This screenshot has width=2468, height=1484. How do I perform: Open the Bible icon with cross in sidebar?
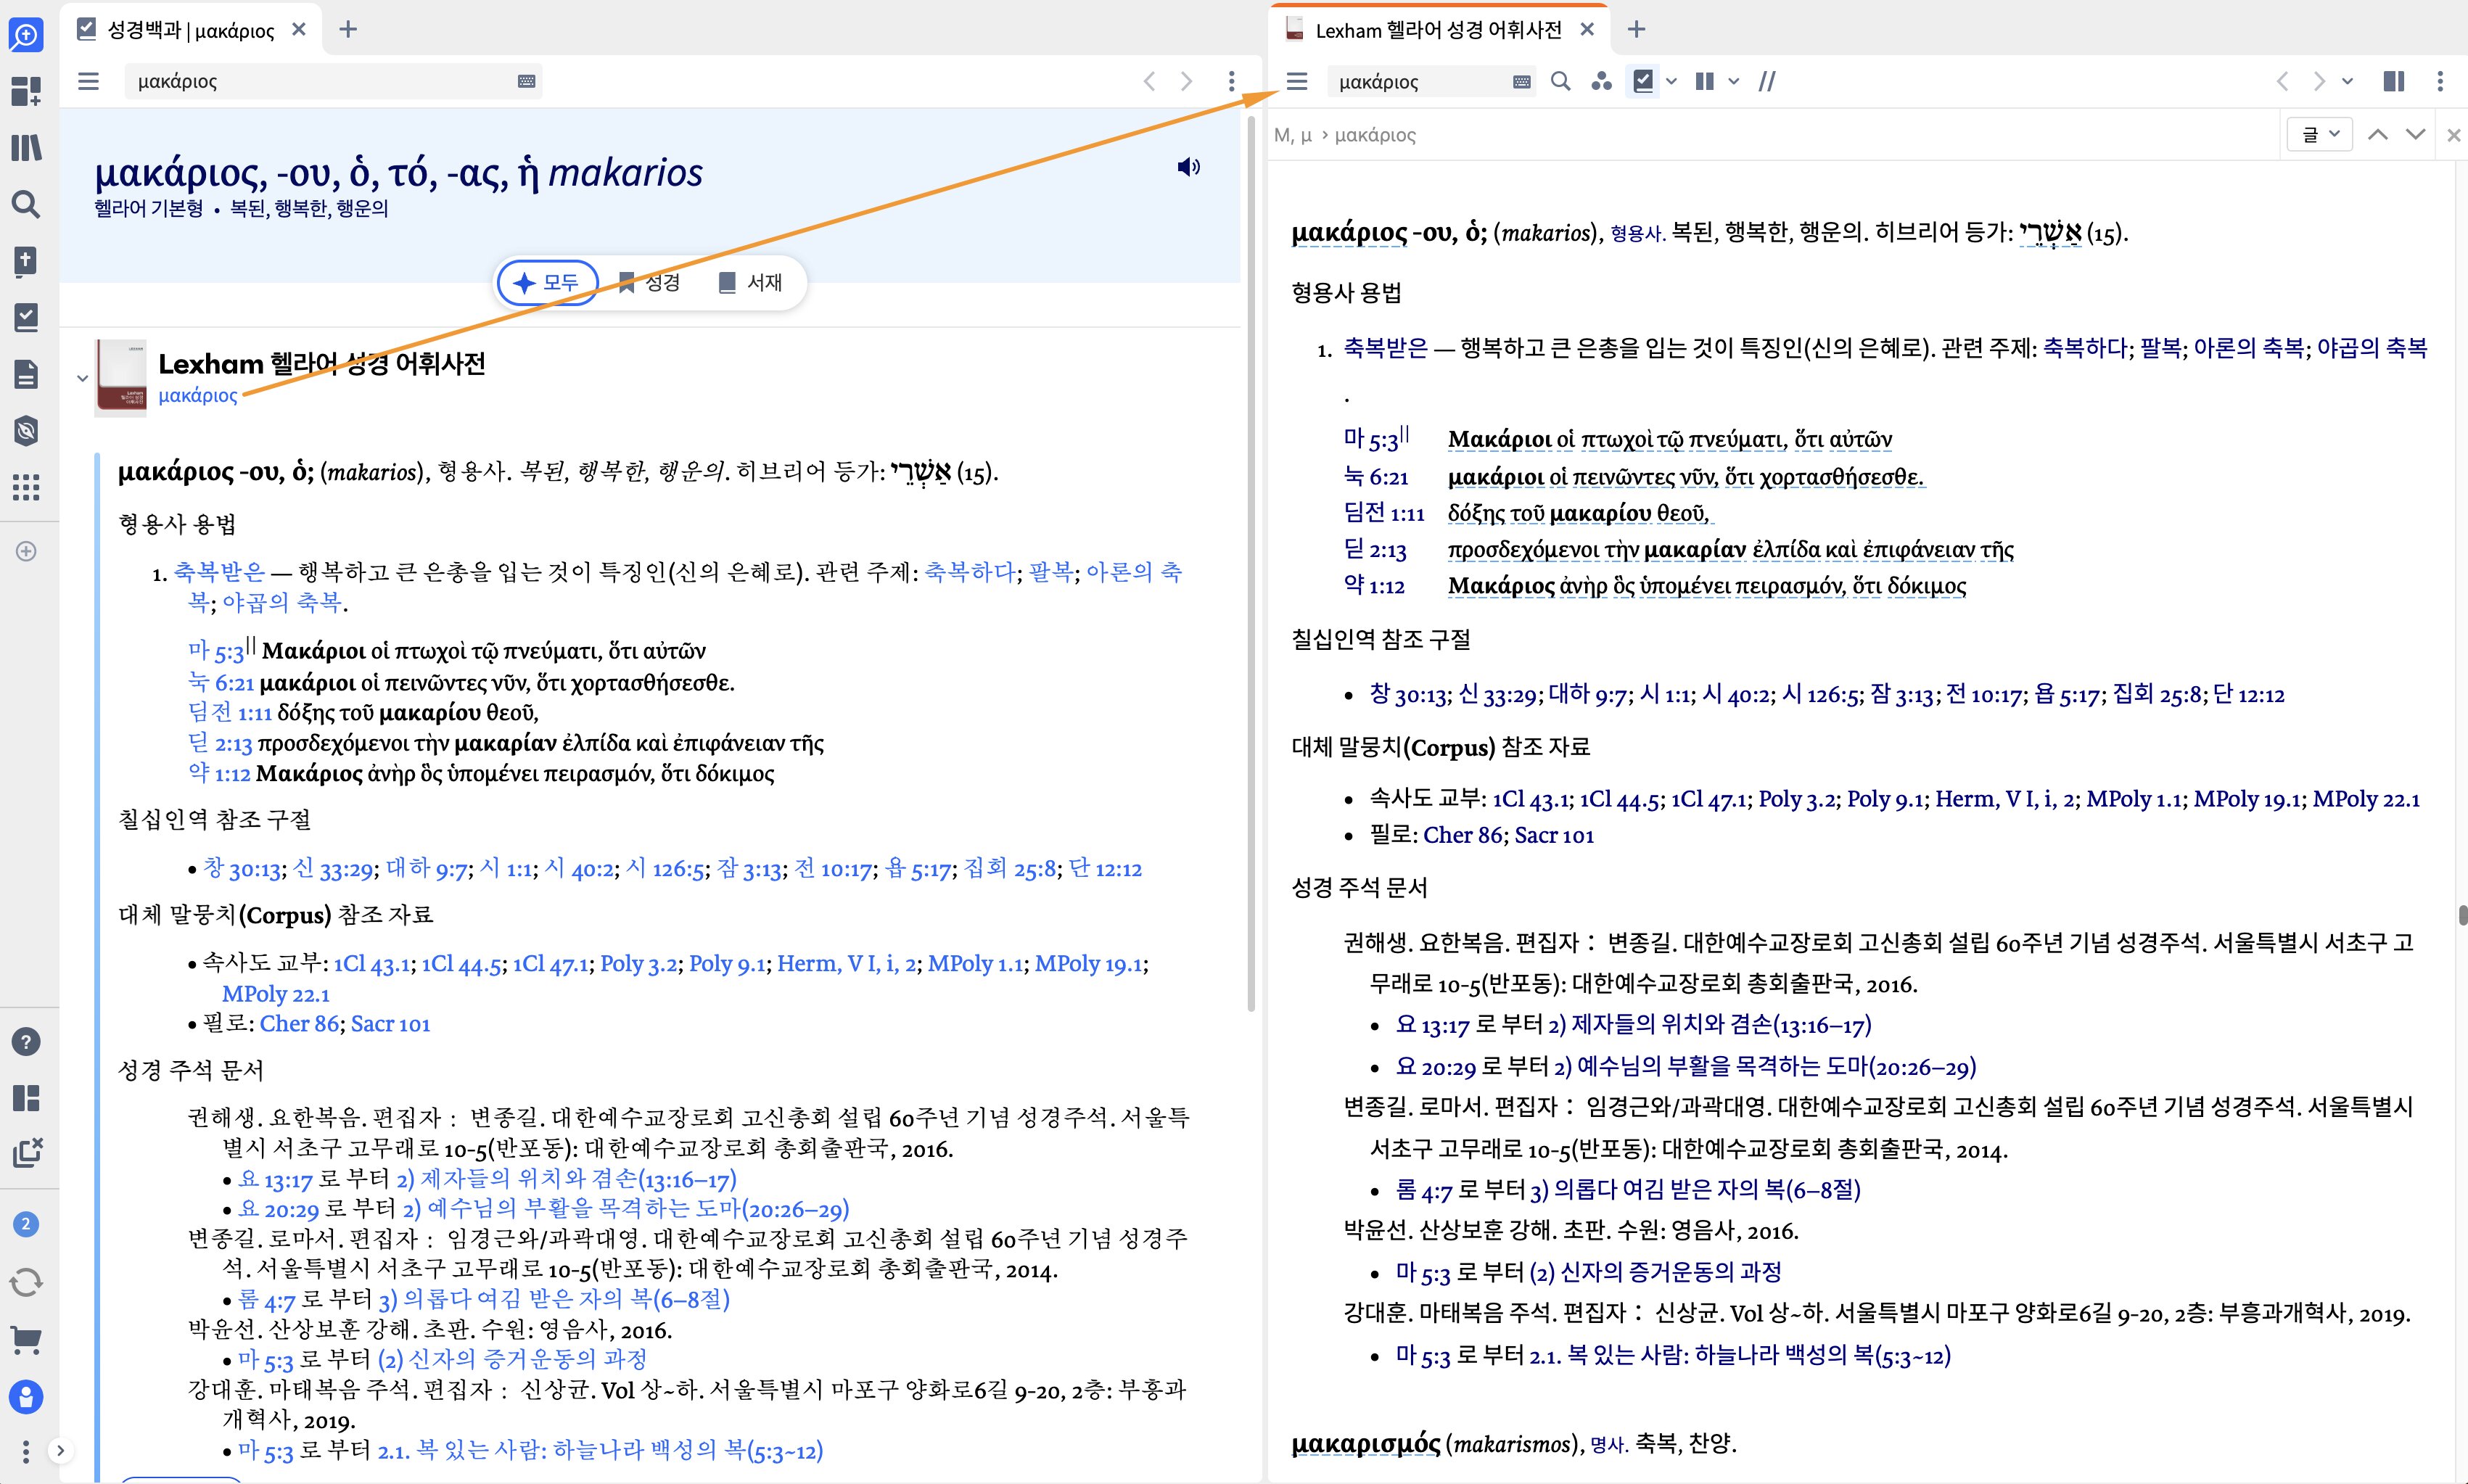pos(26,262)
